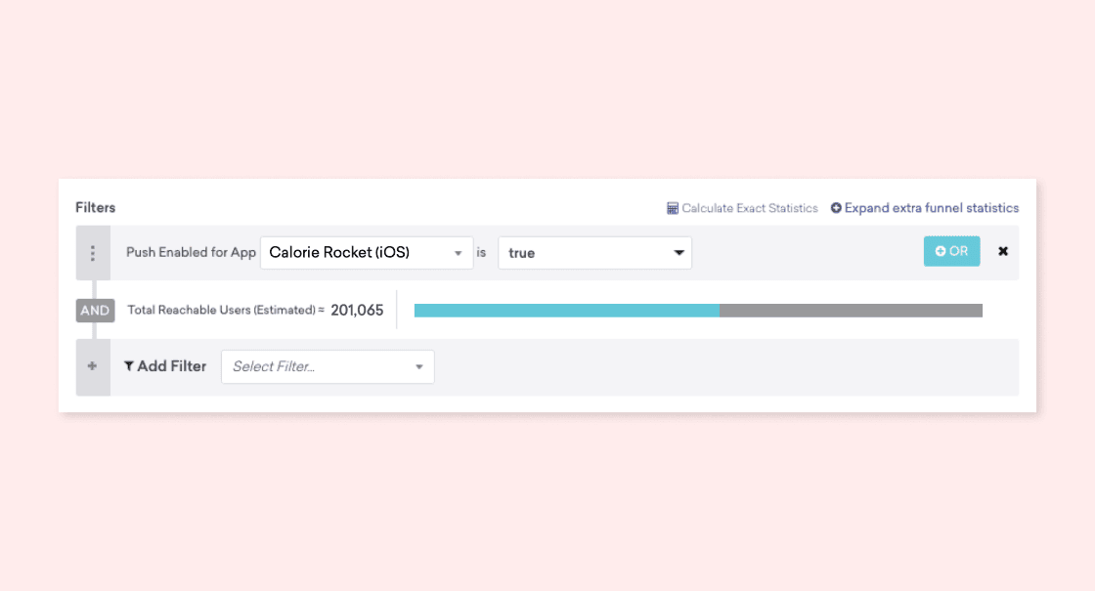
Task: Click Expand extra funnel statistics link
Action: [931, 208]
